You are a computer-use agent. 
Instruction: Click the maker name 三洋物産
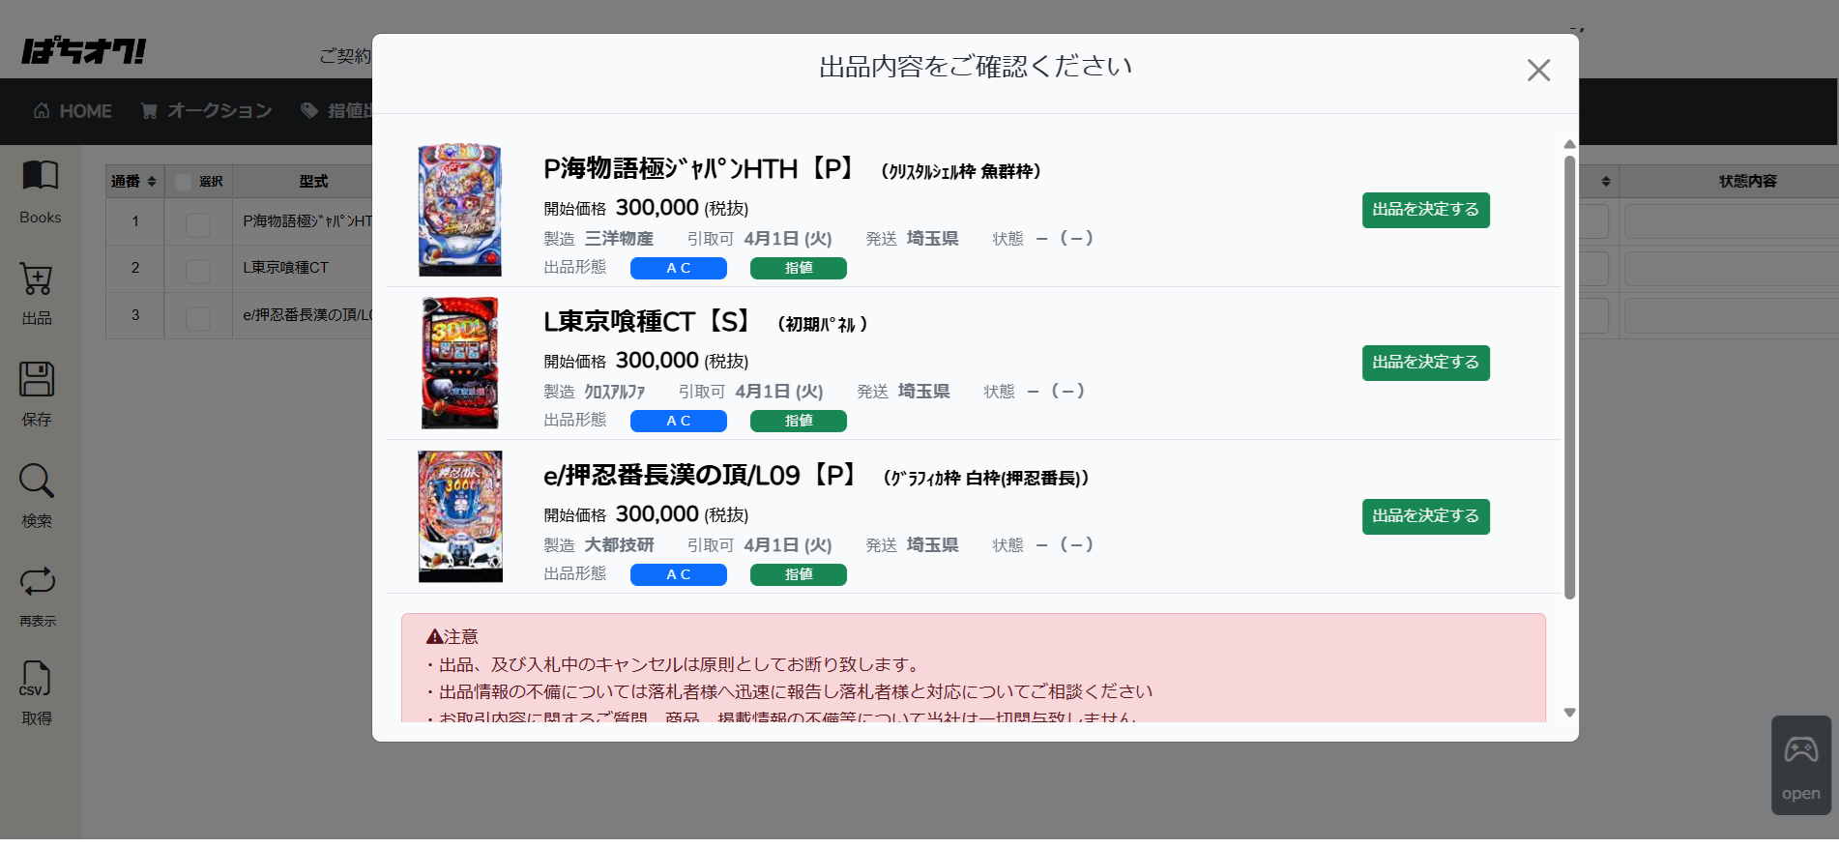click(x=619, y=239)
